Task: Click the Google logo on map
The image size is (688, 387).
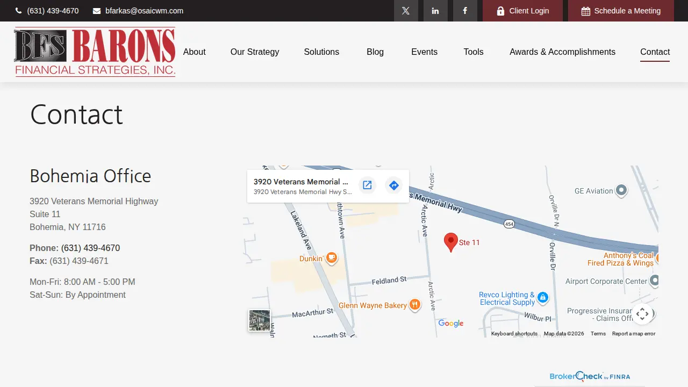Action: click(x=451, y=323)
